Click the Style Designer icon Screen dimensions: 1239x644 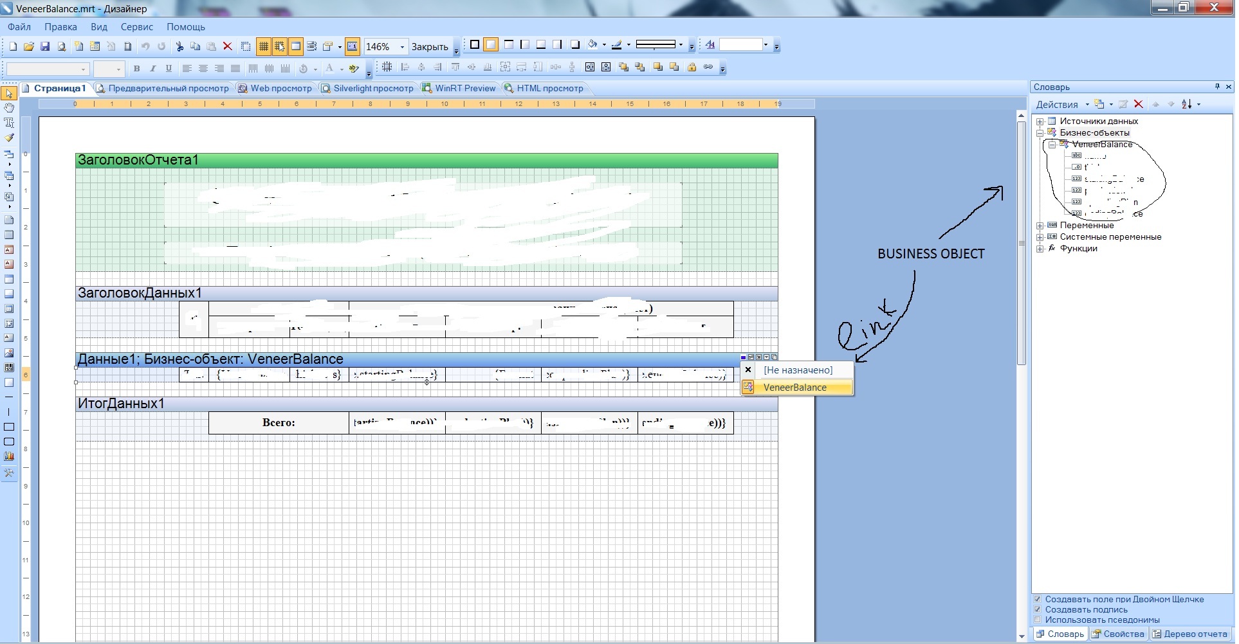pyautogui.click(x=710, y=45)
